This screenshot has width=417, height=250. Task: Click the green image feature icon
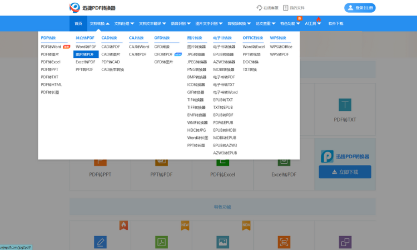[222, 242]
